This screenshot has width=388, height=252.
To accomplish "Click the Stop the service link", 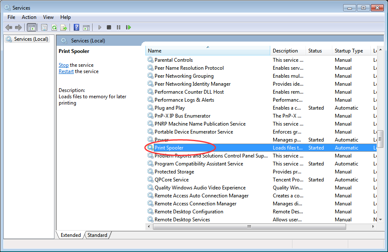I will (x=64, y=65).
